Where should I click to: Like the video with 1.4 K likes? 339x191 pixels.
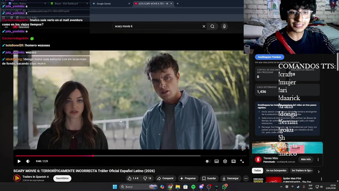tap(133, 178)
